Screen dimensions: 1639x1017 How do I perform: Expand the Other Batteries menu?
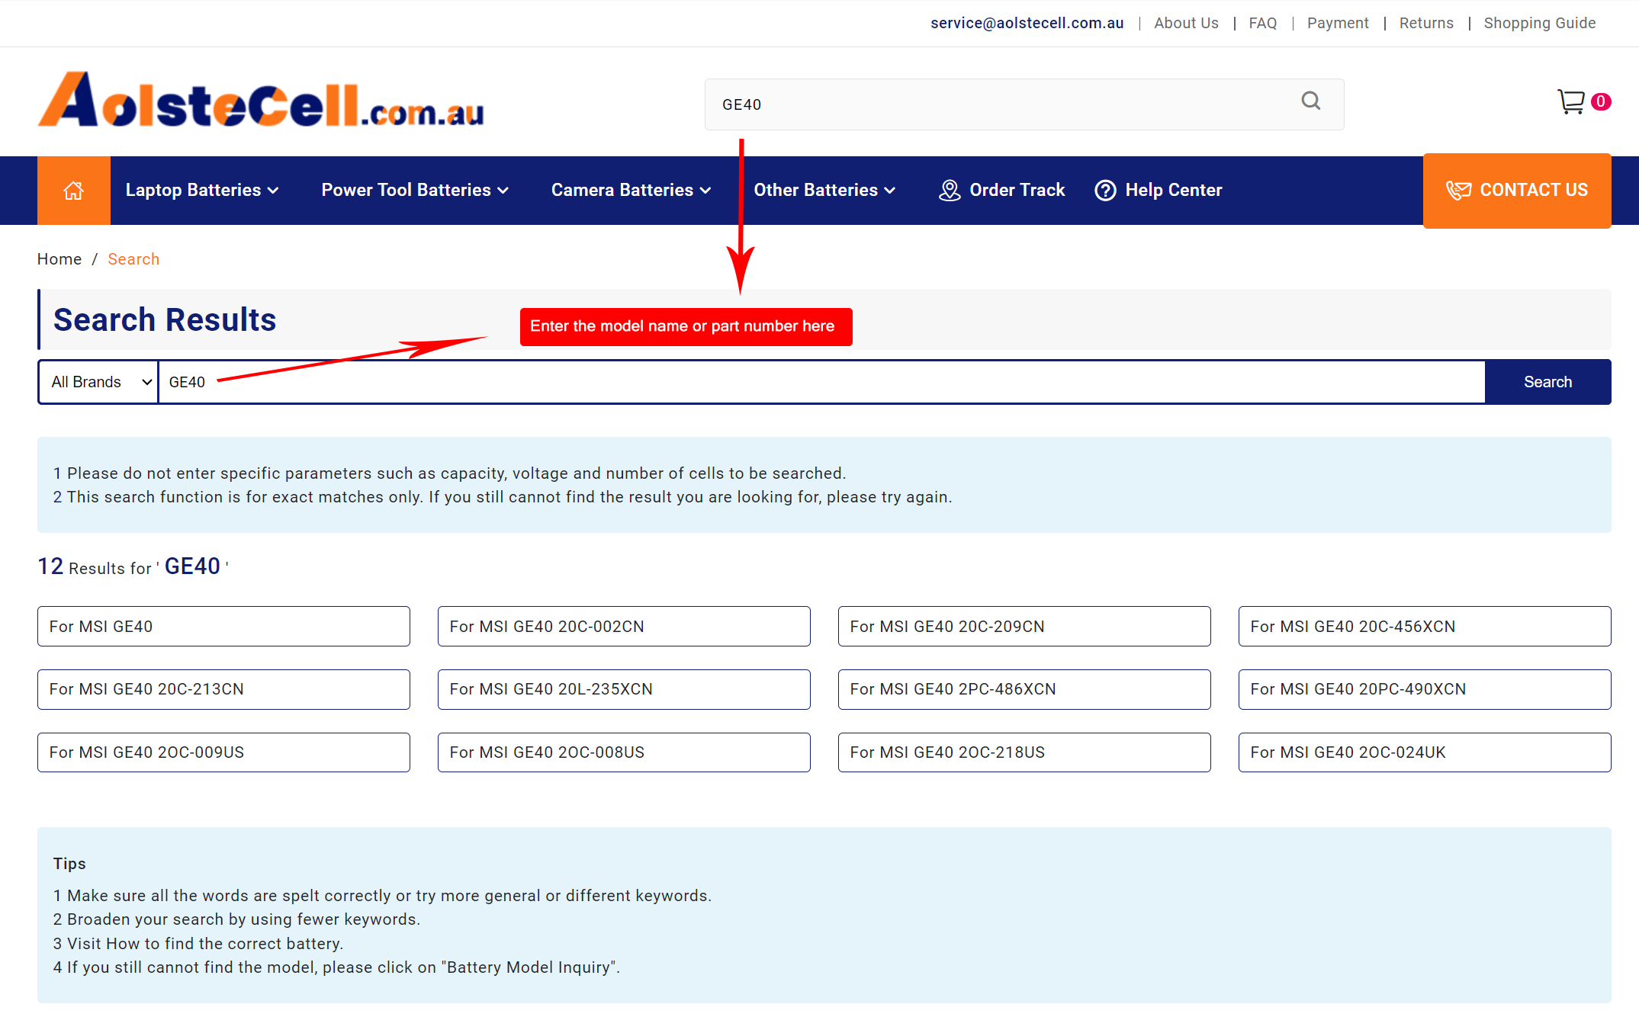click(824, 191)
